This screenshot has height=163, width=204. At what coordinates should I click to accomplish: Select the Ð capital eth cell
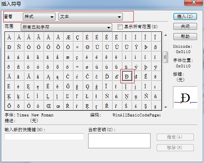[10, 47]
